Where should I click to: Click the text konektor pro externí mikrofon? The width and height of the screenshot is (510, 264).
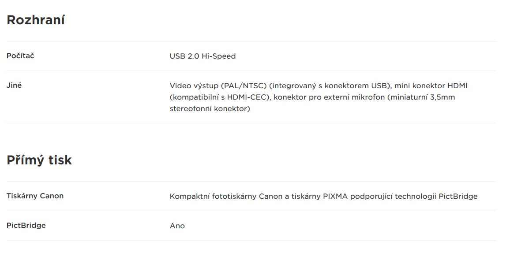click(329, 97)
